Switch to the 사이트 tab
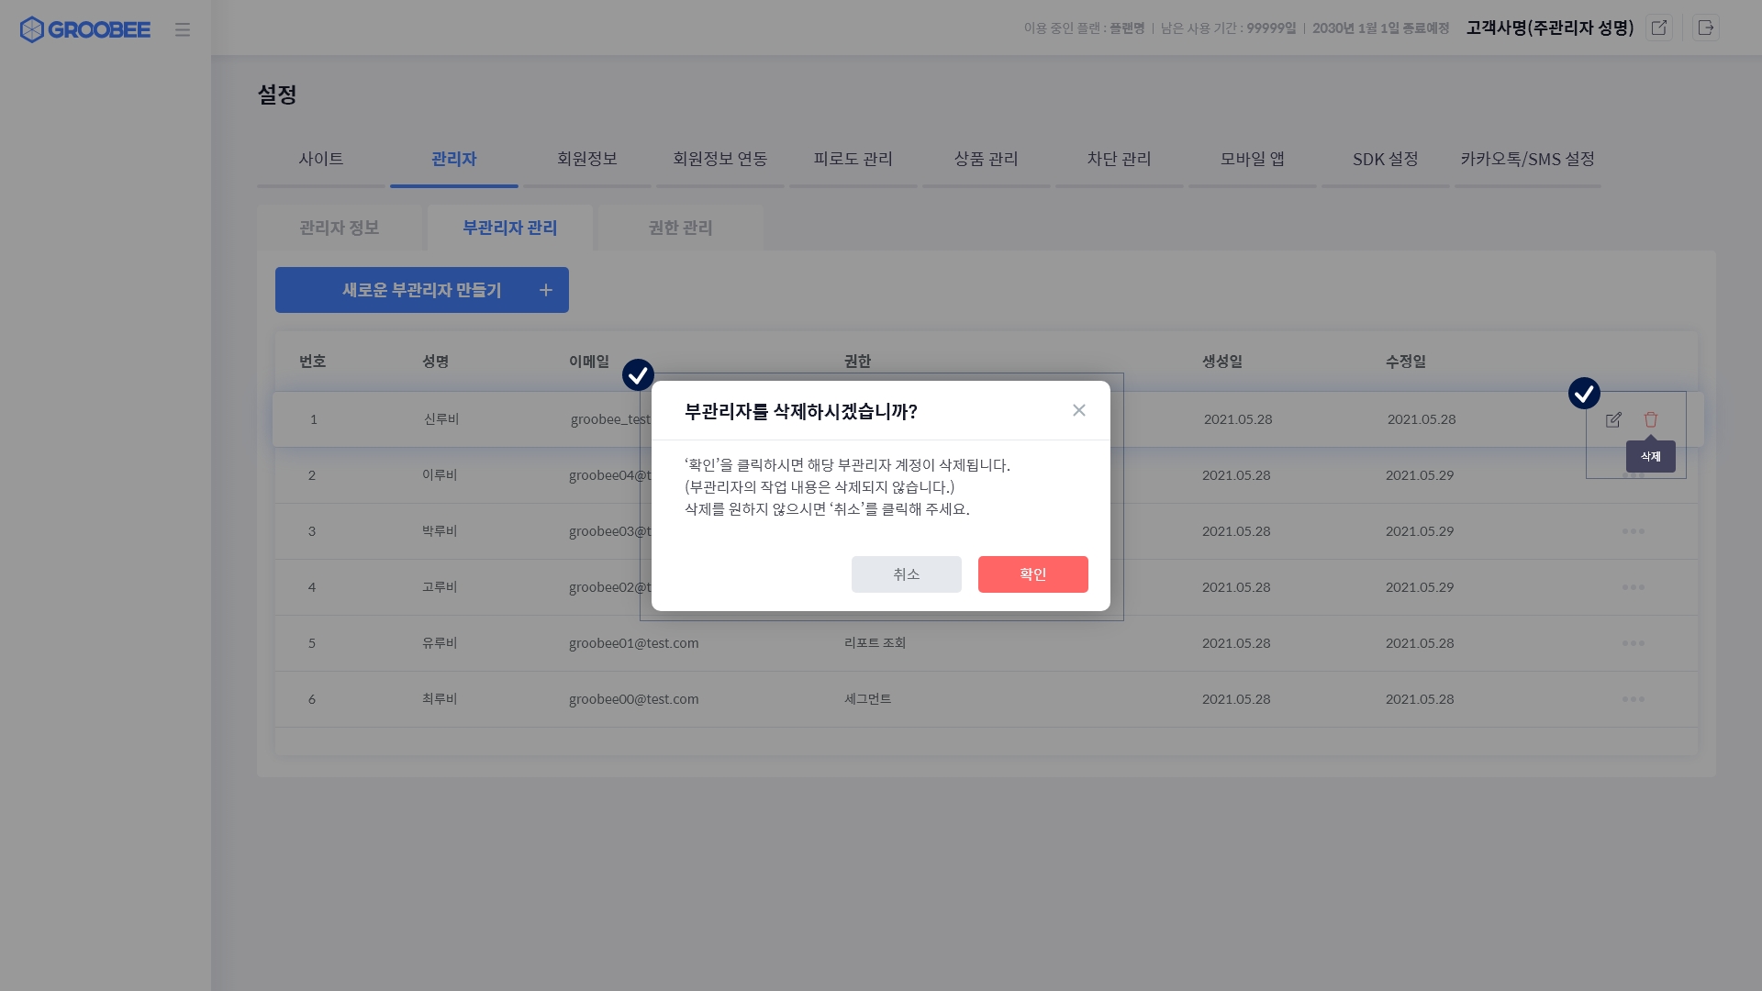Viewport: 1762px width, 991px height. [x=321, y=159]
